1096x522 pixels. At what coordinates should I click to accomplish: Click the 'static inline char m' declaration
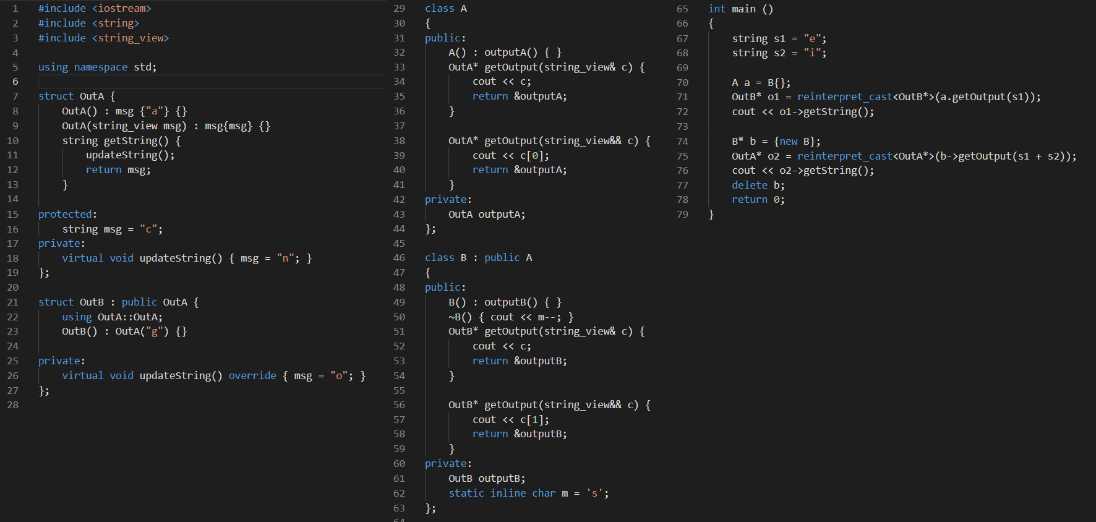tap(528, 494)
